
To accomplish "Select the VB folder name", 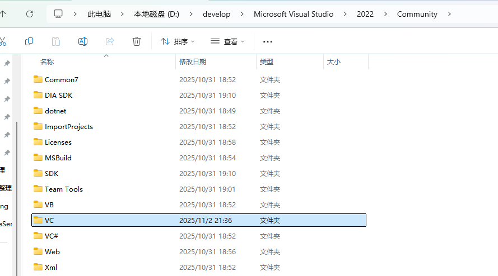I will click(49, 204).
